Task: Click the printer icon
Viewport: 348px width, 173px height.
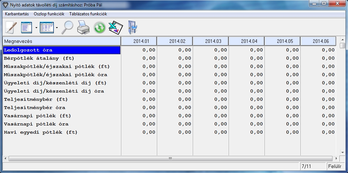Action: [x=83, y=27]
